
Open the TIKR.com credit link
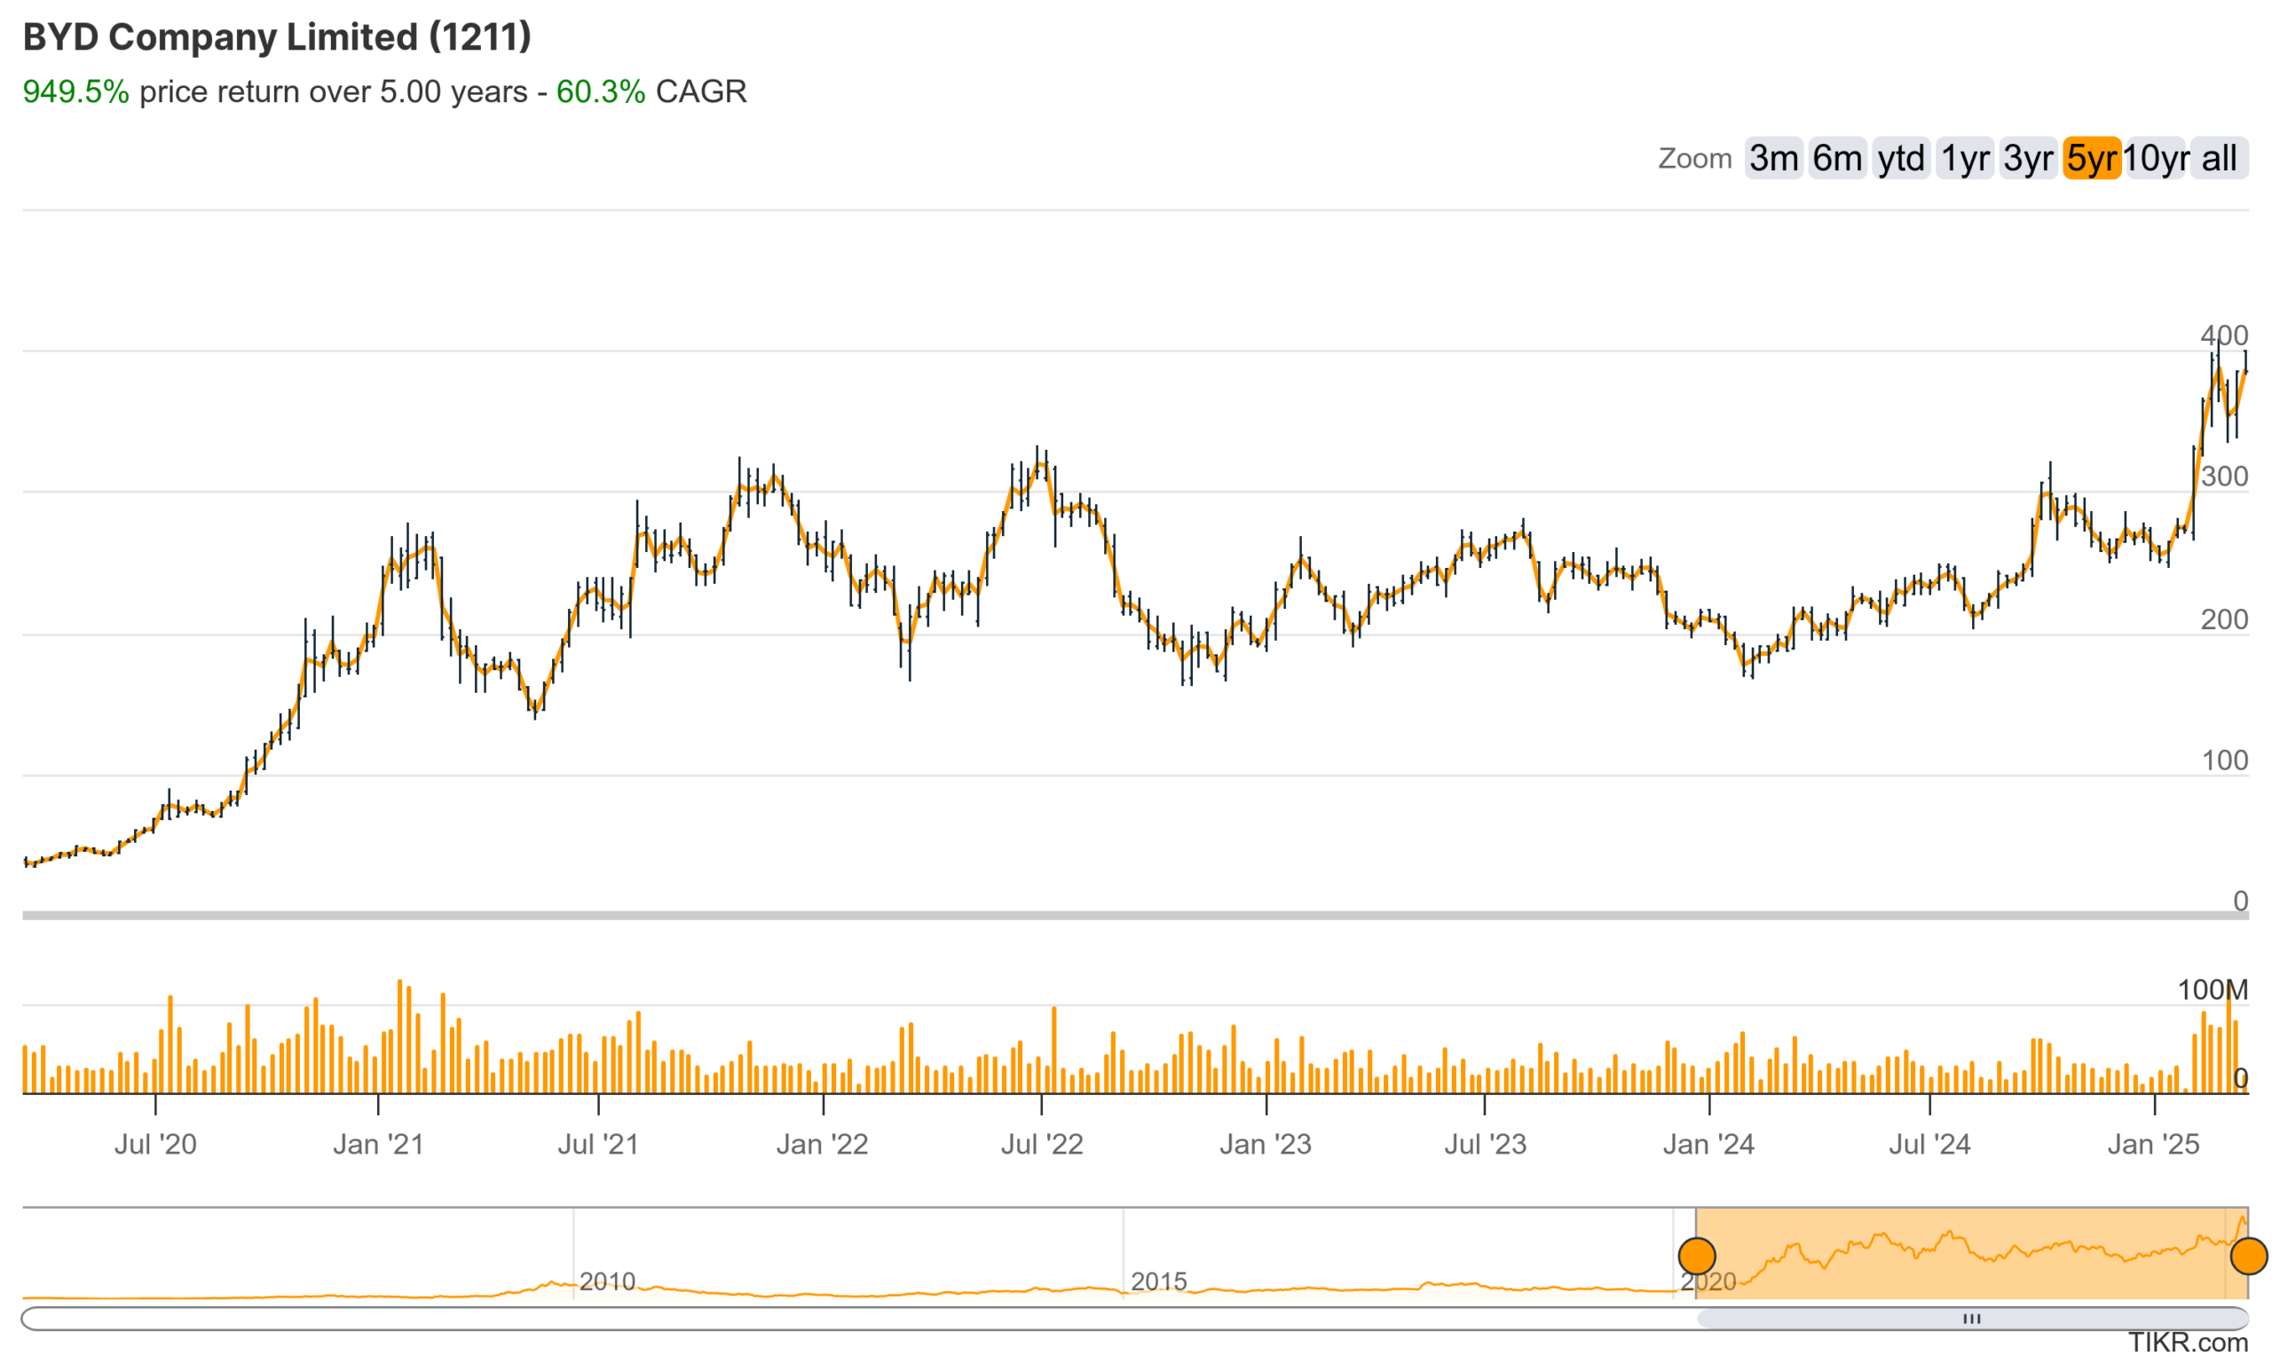[2188, 1343]
